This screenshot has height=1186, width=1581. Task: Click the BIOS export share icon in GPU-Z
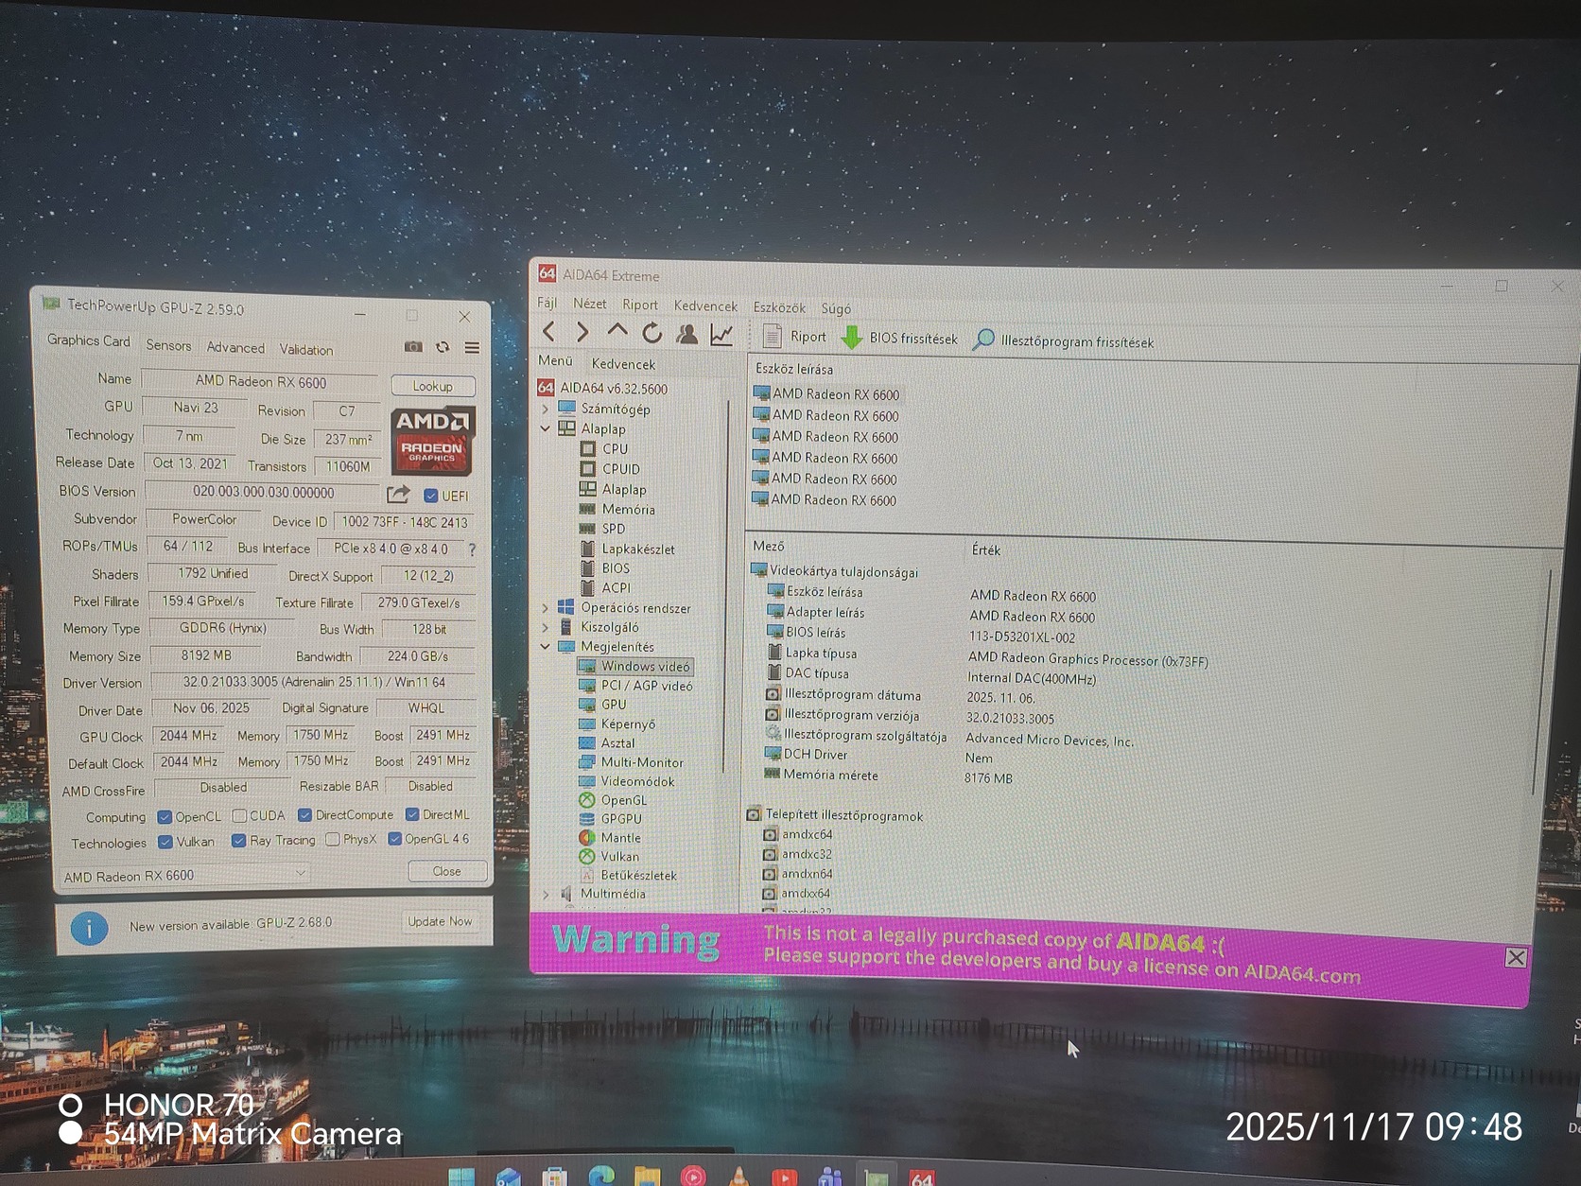coord(398,494)
